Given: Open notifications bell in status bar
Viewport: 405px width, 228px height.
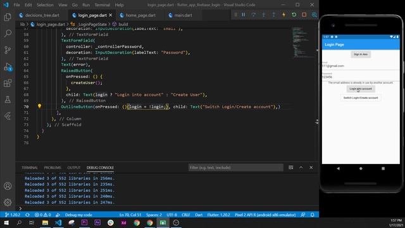Looking at the screenshot, I should (312, 215).
